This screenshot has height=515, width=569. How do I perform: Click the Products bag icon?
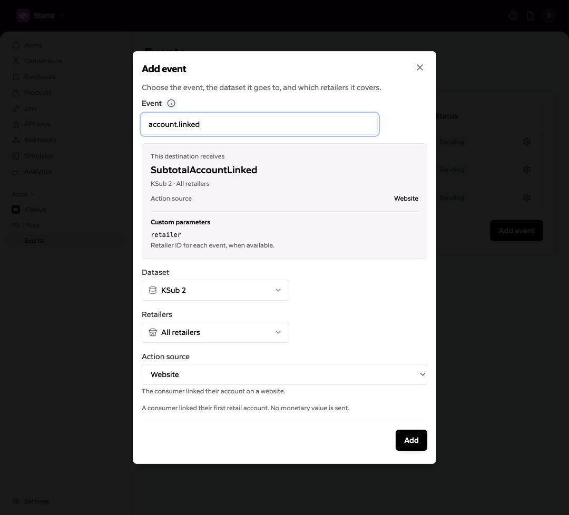click(x=16, y=93)
